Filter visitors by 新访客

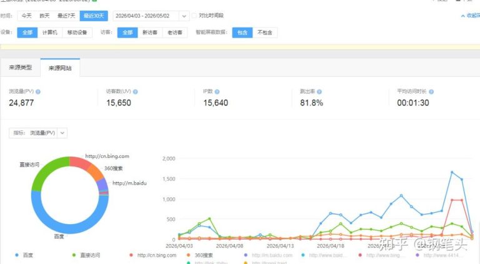pyautogui.click(x=150, y=32)
